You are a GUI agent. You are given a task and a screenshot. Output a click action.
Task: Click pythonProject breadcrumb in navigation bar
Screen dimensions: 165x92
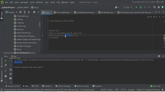tap(8, 7)
